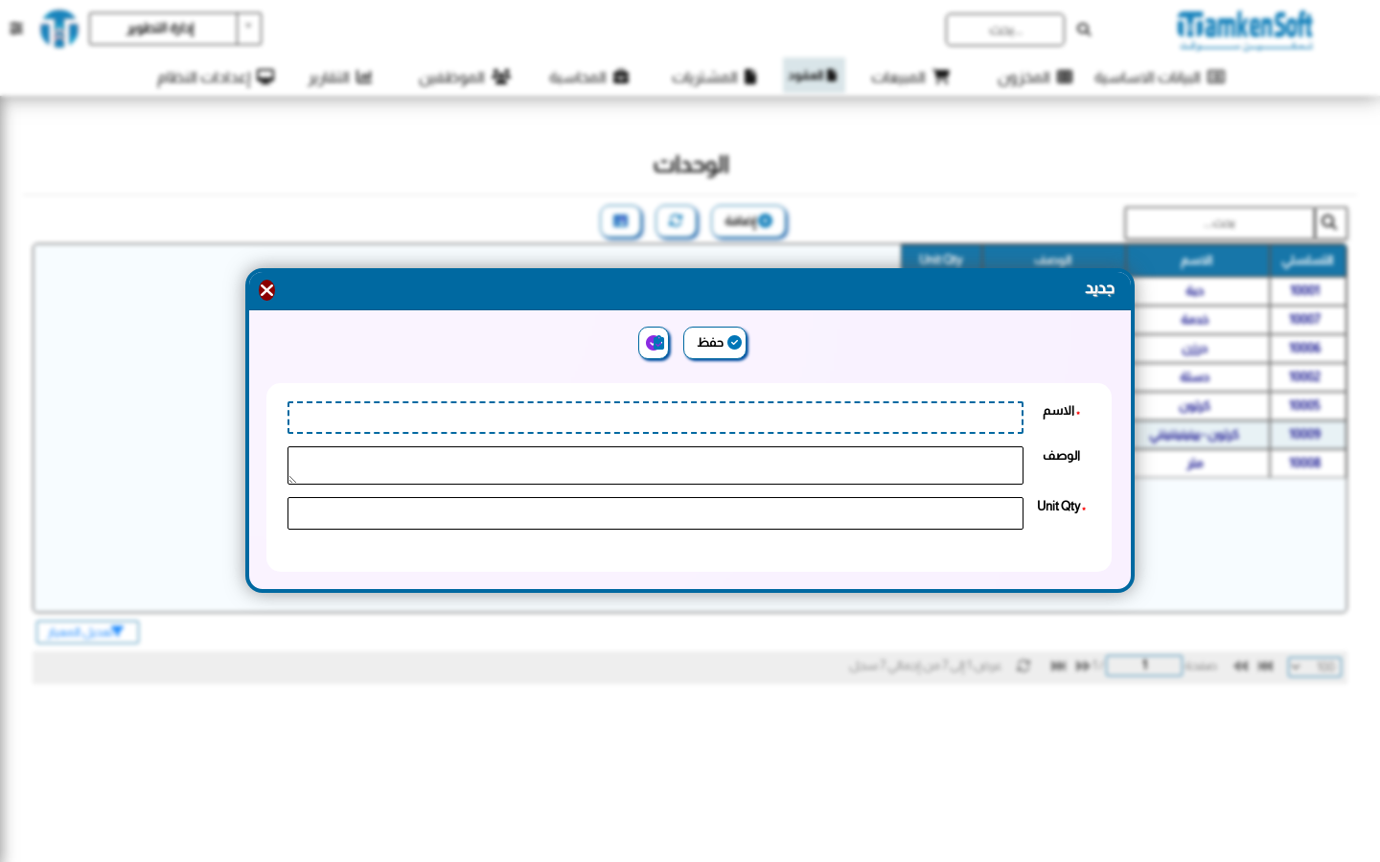Viewport: 1380px width, 862px height.
Task: Click the pager refresh icon
Action: pyautogui.click(x=1023, y=666)
